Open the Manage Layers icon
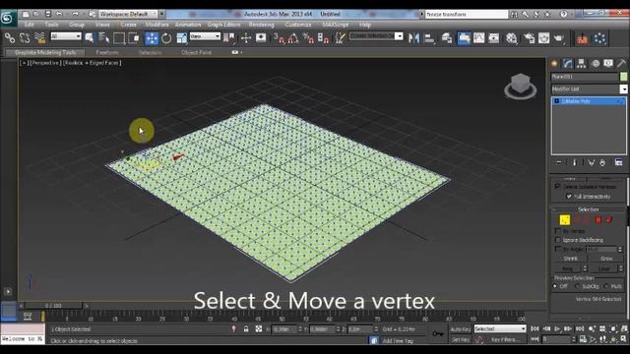The width and height of the screenshot is (630, 354). [x=447, y=38]
